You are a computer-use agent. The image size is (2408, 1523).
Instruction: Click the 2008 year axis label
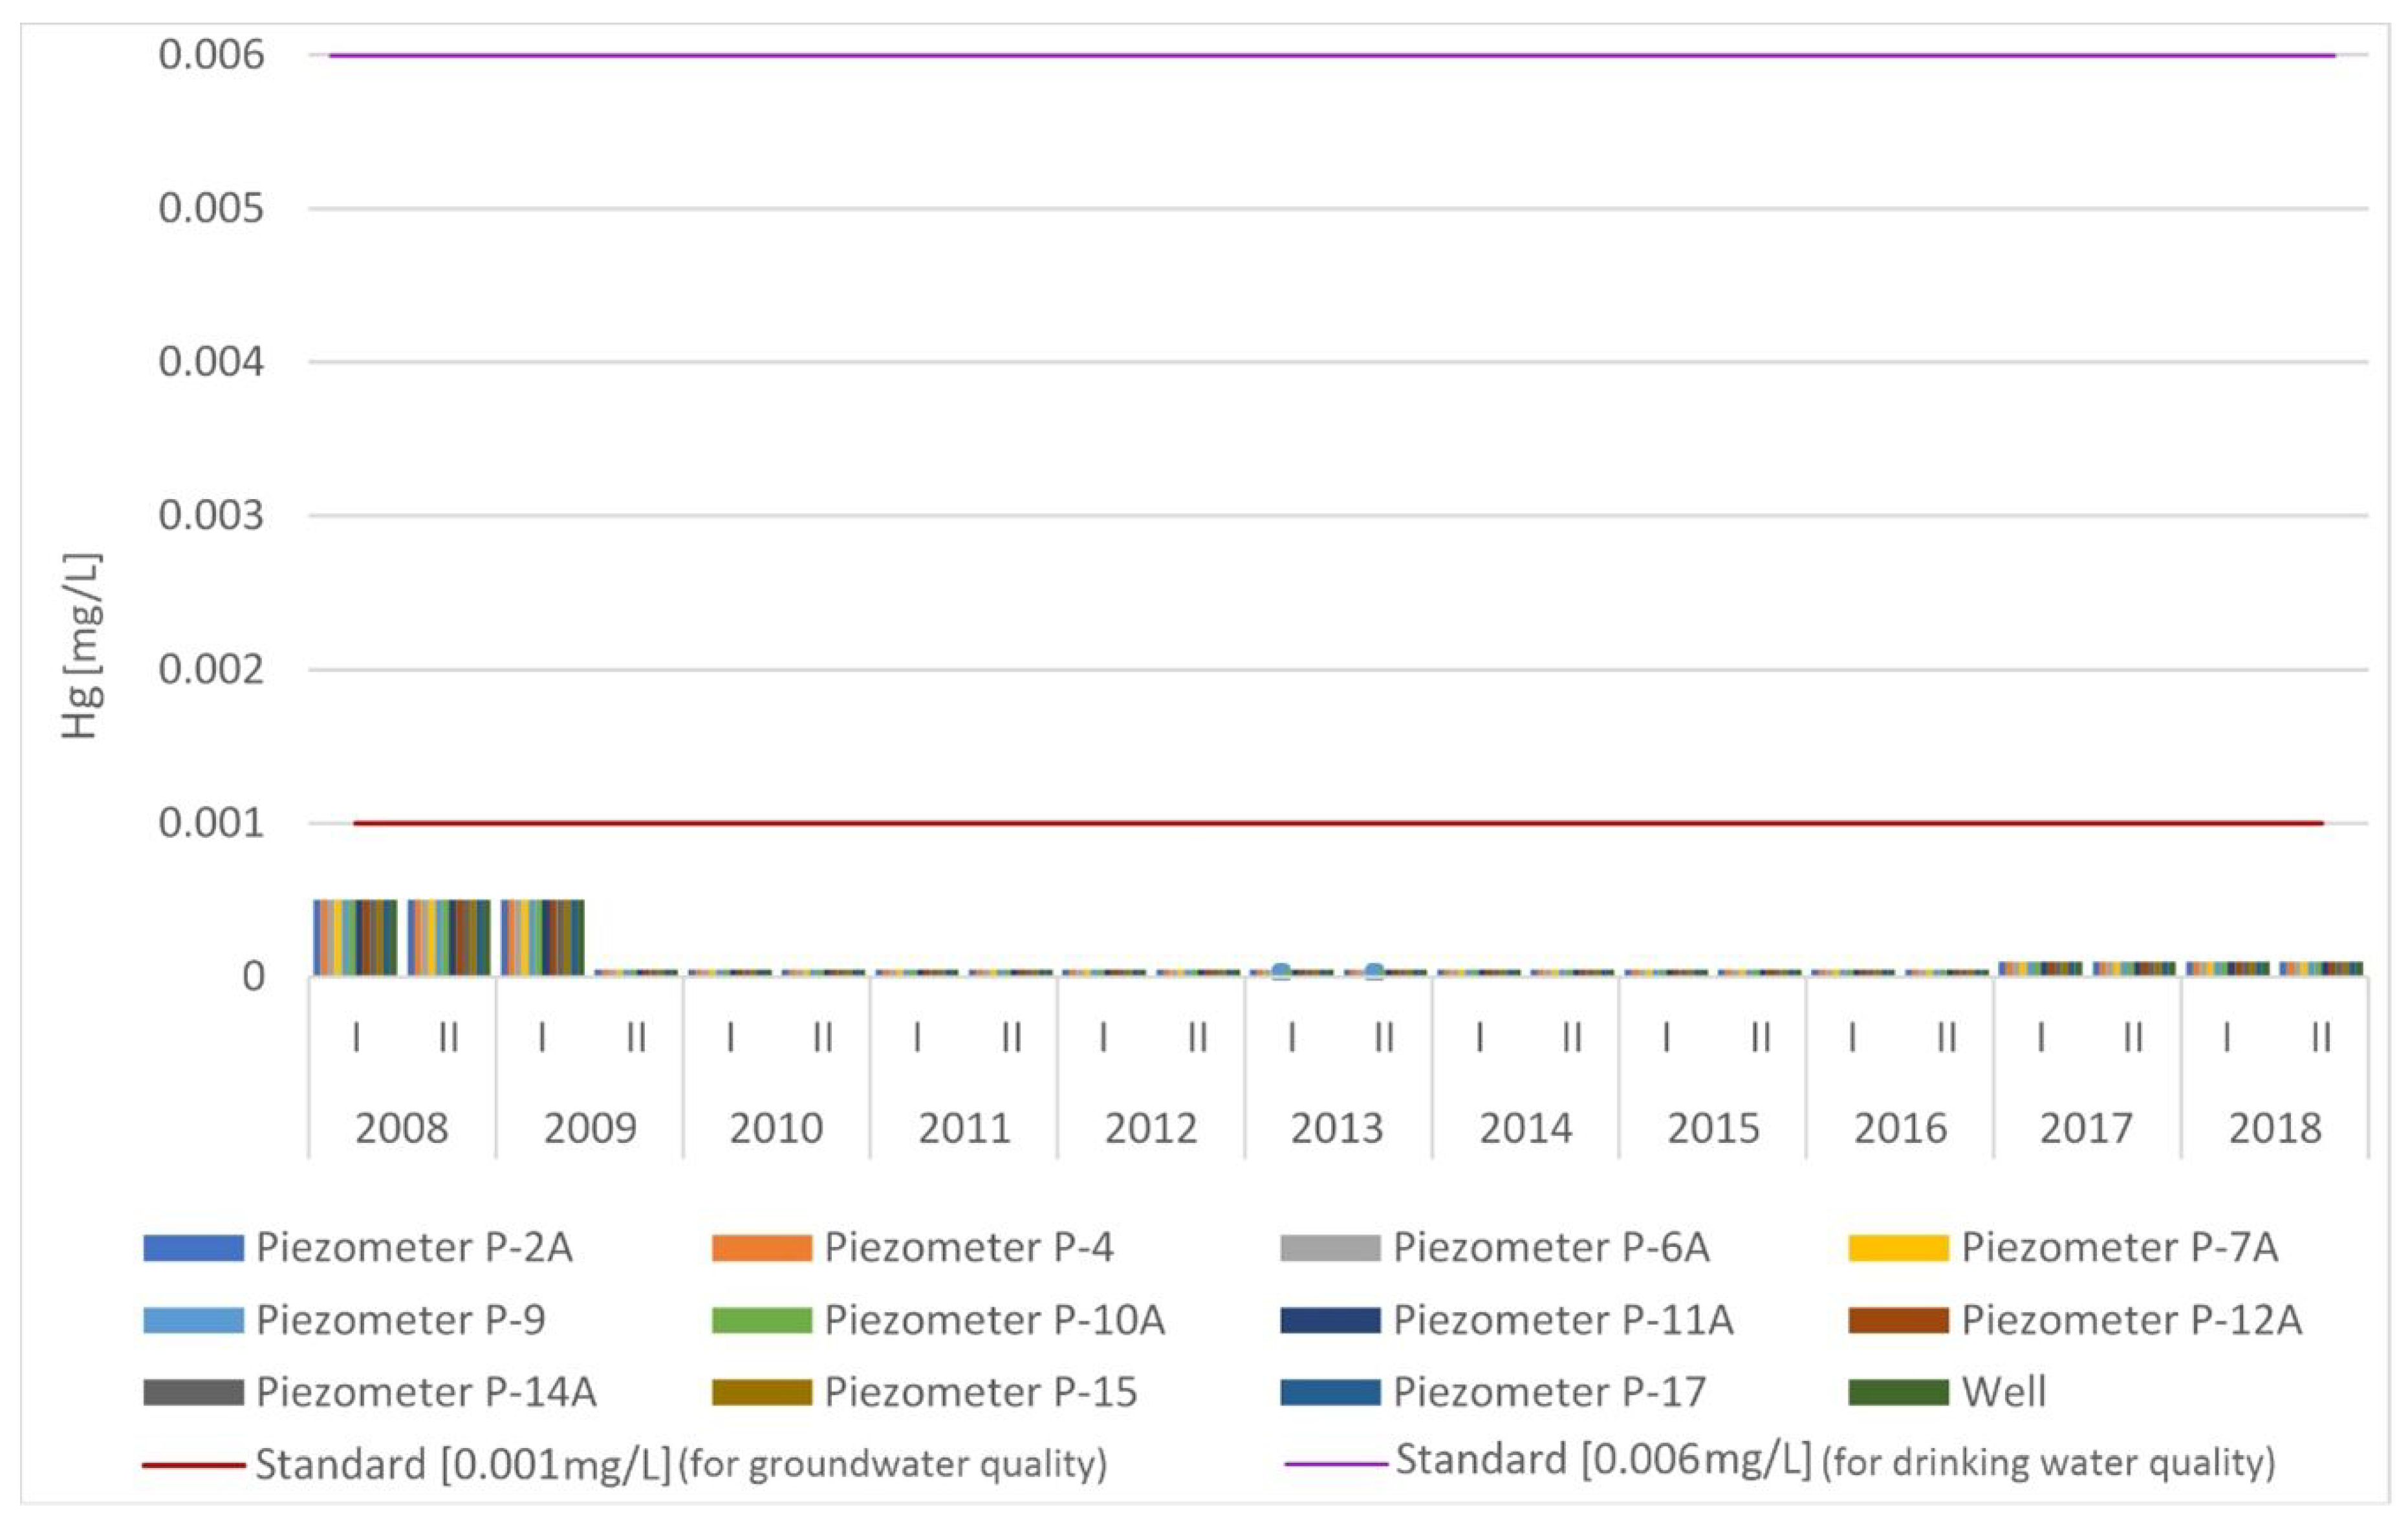click(x=401, y=1128)
